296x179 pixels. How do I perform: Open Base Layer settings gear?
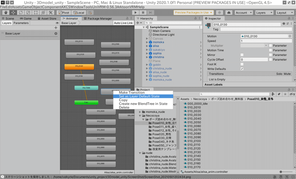click(56, 34)
